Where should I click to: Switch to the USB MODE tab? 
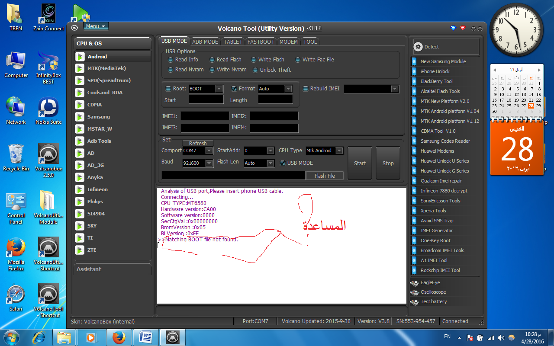[x=174, y=41]
